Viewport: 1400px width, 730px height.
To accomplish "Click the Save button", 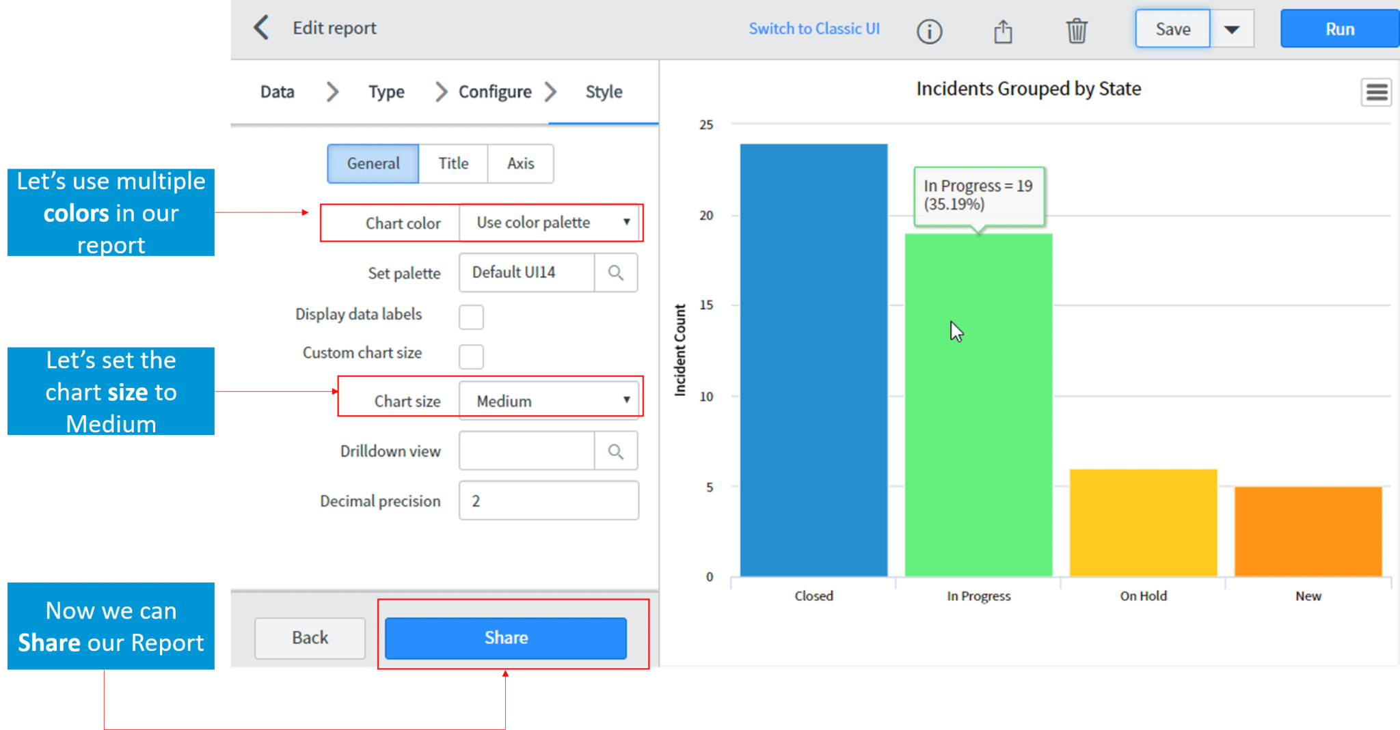I will (x=1172, y=29).
